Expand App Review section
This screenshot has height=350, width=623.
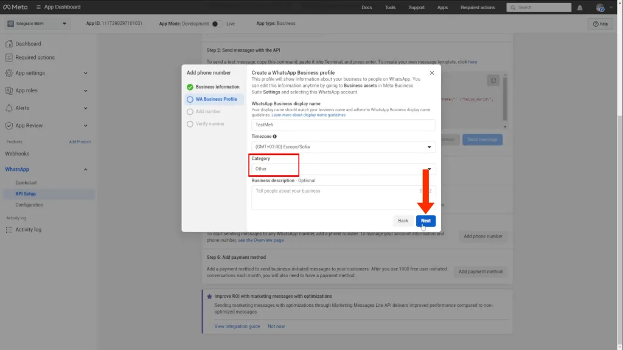click(x=85, y=126)
